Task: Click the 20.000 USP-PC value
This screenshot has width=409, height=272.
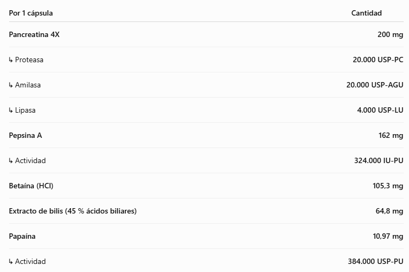Action: click(378, 60)
